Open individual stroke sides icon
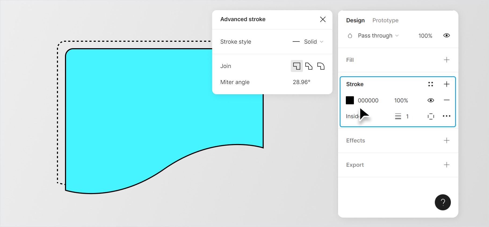The image size is (489, 227). pyautogui.click(x=431, y=116)
